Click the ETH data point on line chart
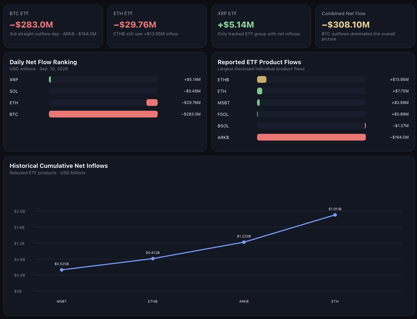This screenshot has width=417, height=319. (x=335, y=215)
